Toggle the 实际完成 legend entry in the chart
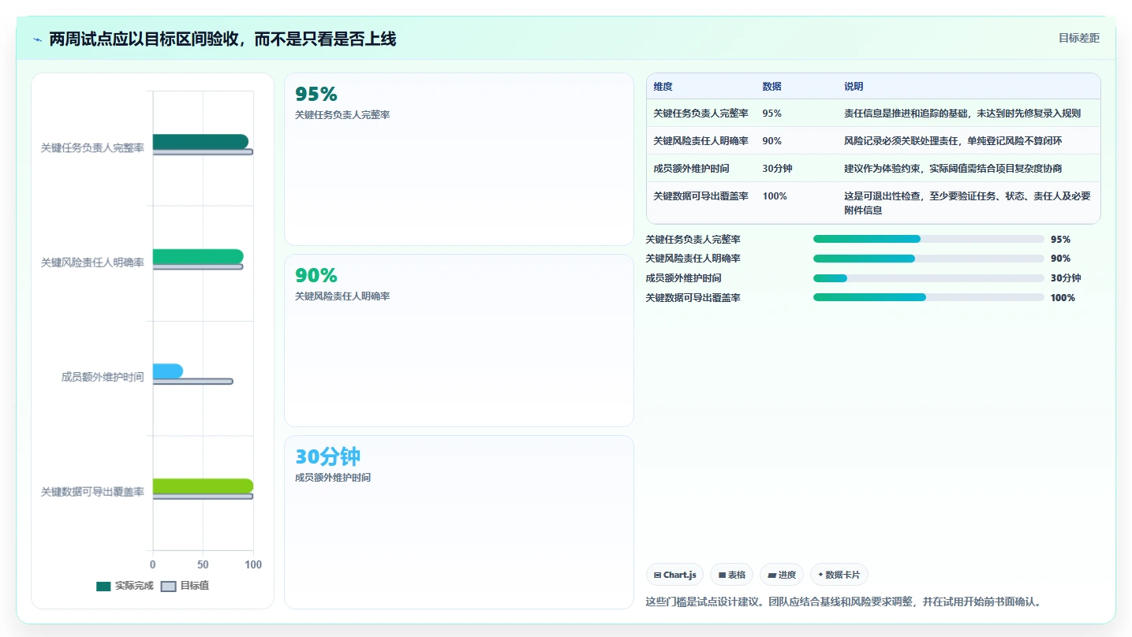This screenshot has width=1132, height=637. (125, 586)
